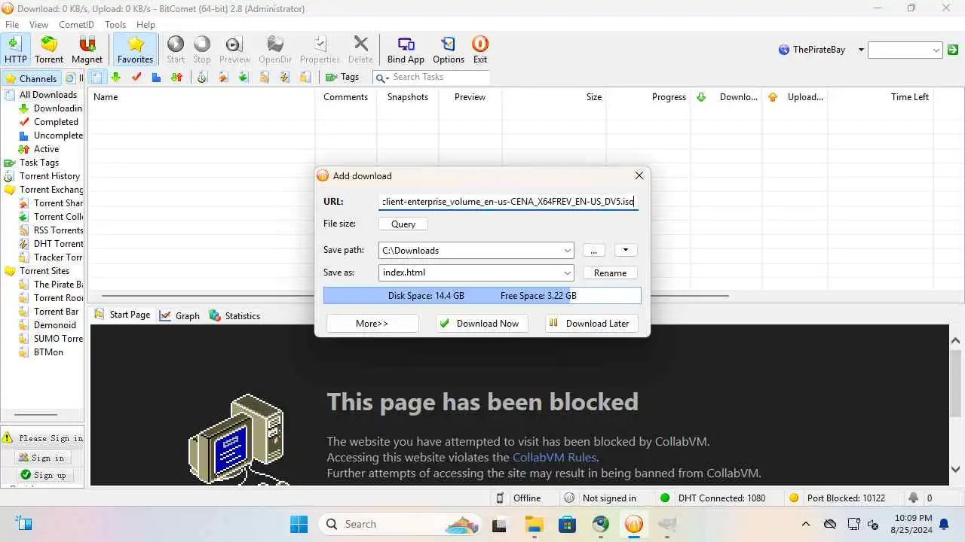
Task: Select the Channels sidebar tab
Action: click(x=30, y=78)
